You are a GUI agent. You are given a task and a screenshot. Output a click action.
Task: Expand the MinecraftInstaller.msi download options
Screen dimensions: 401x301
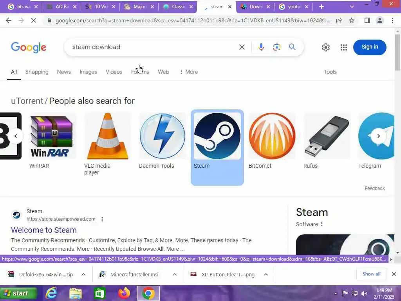pyautogui.click(x=175, y=274)
